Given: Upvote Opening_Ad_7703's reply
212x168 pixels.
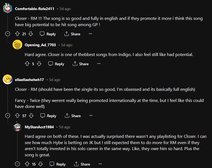Looking at the screenshot, I should click(x=27, y=64).
